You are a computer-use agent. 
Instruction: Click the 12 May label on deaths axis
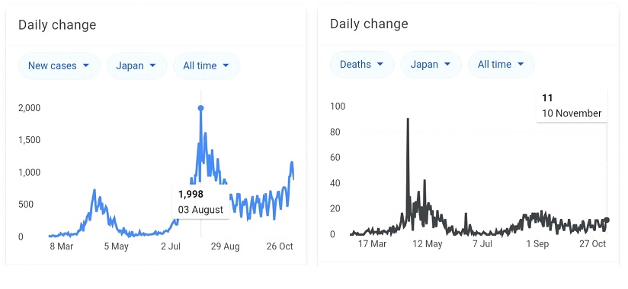coord(427,243)
